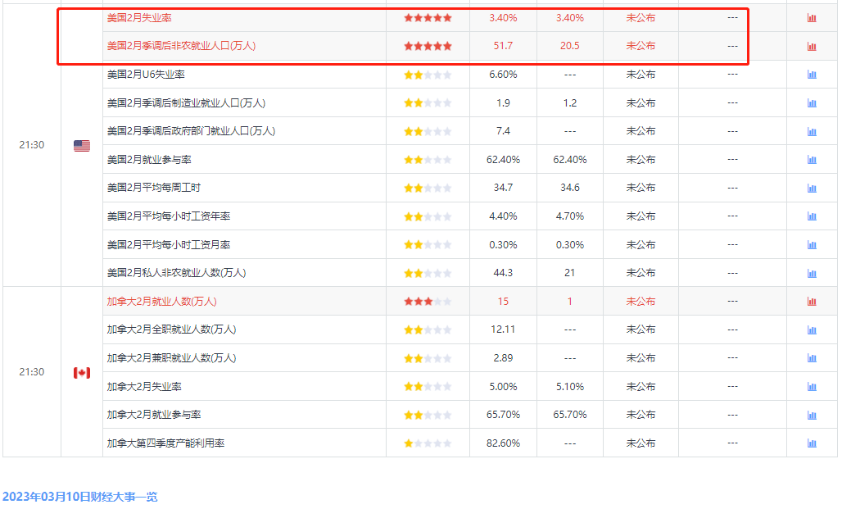Viewport: 842px width, 509px height.
Task: Open chart icon for 美国2月平均每周工时
Action: (812, 189)
